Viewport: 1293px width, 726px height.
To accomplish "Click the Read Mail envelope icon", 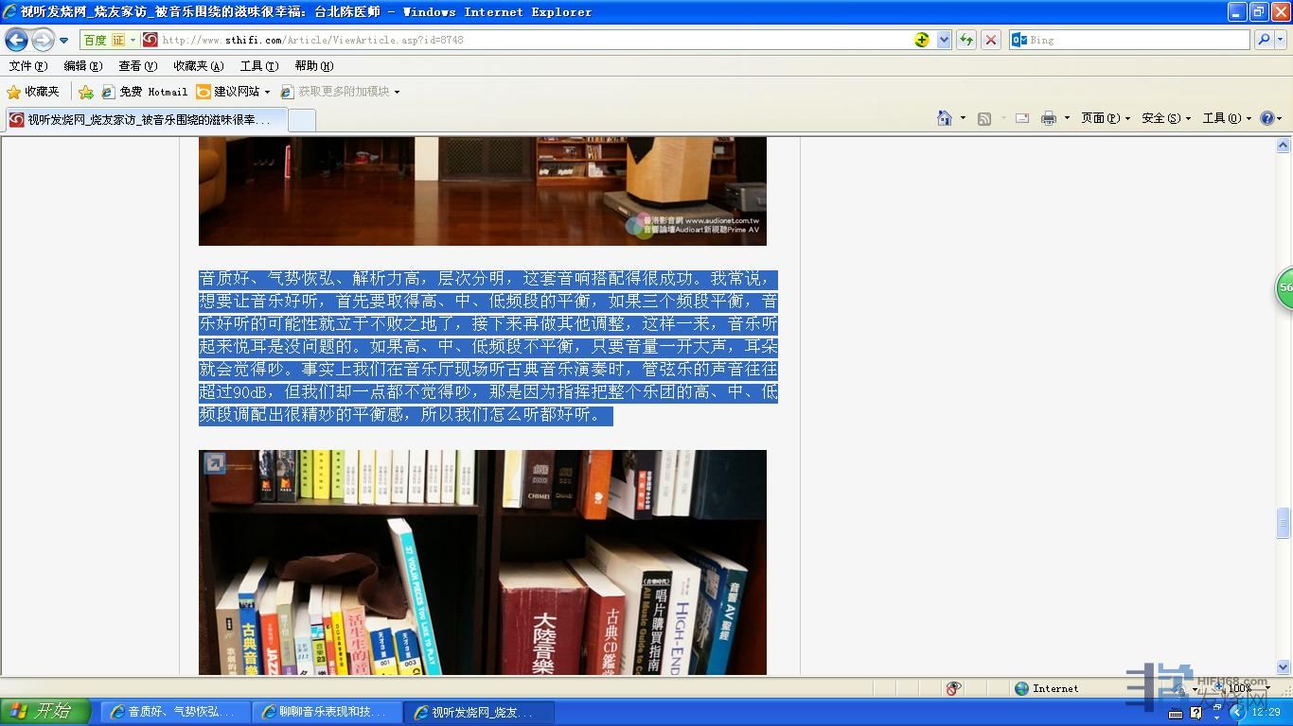I will point(1022,118).
